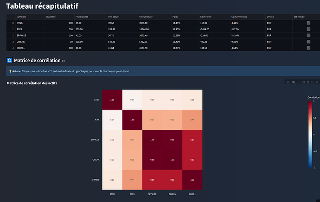Open the Valeur totale column header menu
This screenshot has width=320, height=202.
[146, 16]
